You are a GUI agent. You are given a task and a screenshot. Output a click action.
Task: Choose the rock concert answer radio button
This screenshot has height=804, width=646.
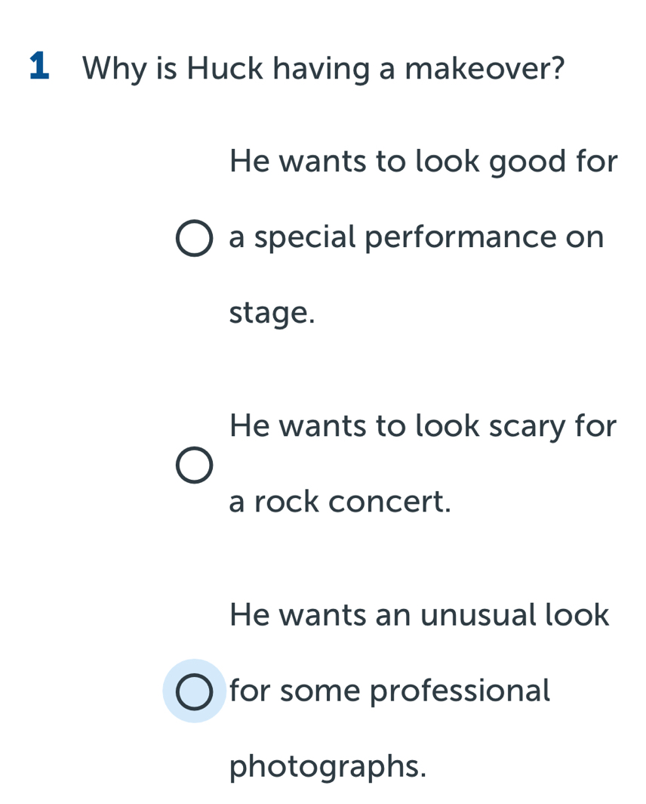pos(194,464)
